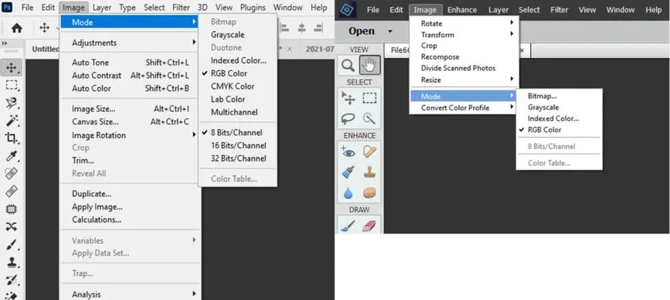Select the Eyedropper tool in Photoshop

[x=12, y=156]
